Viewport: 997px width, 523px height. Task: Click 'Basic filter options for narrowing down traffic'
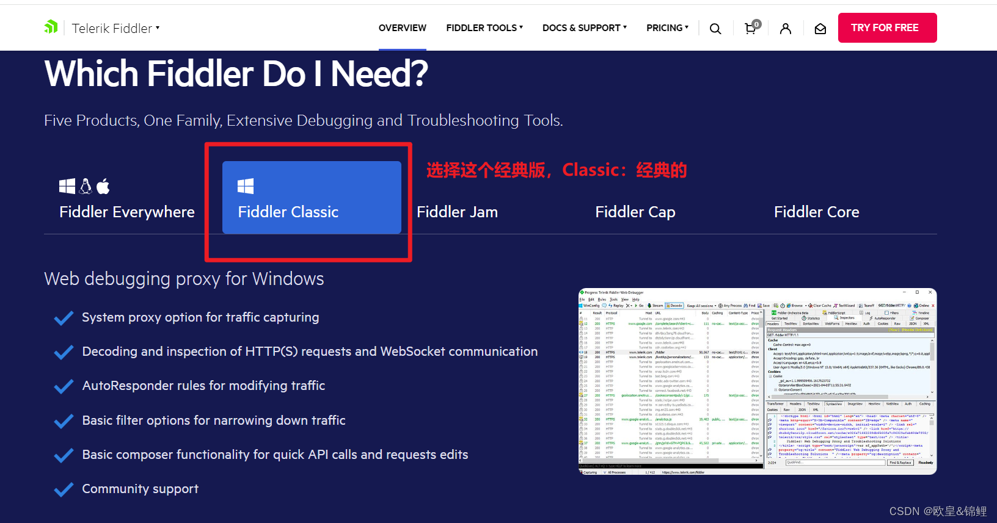tap(214, 420)
